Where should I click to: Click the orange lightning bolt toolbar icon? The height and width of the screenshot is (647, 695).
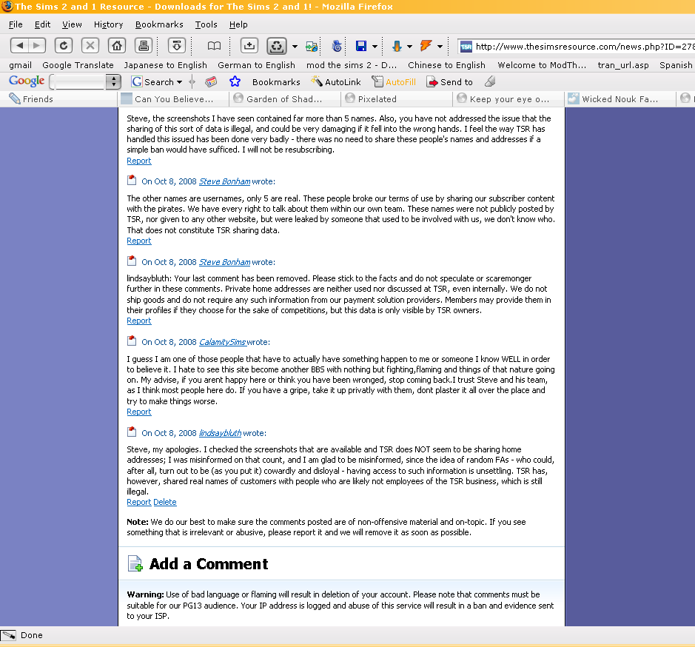[x=426, y=46]
